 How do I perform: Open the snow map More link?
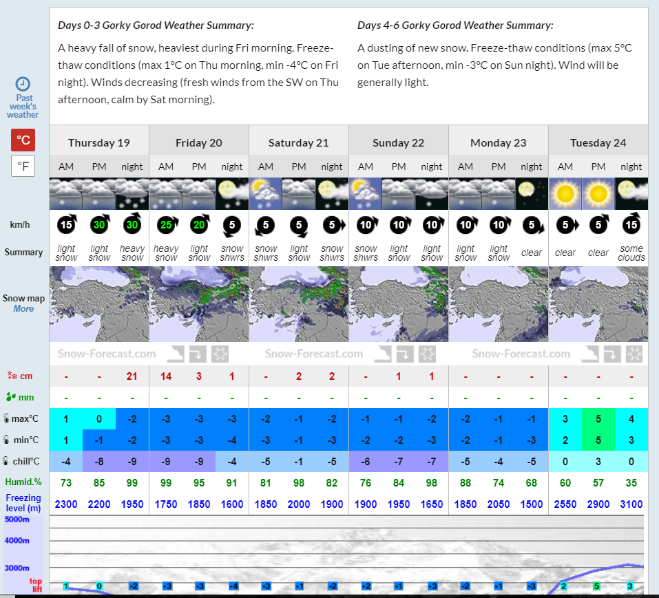tap(23, 309)
